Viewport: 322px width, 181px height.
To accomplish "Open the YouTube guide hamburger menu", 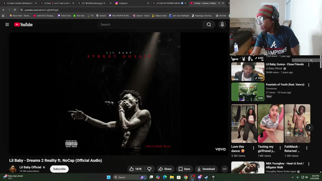I will (7, 24).
